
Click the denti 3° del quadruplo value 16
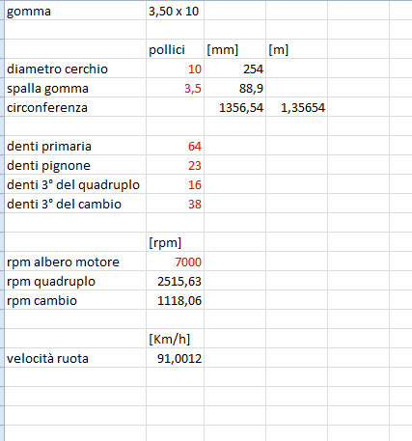(x=175, y=184)
